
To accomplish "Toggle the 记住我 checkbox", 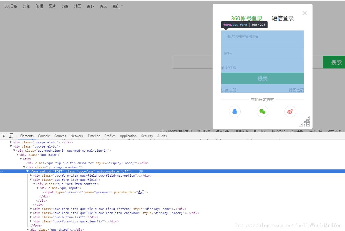I will point(223,68).
